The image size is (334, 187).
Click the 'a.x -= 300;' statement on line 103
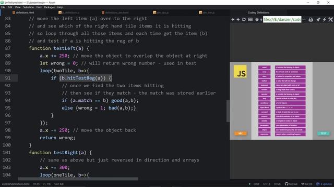pyautogui.click(x=55, y=167)
